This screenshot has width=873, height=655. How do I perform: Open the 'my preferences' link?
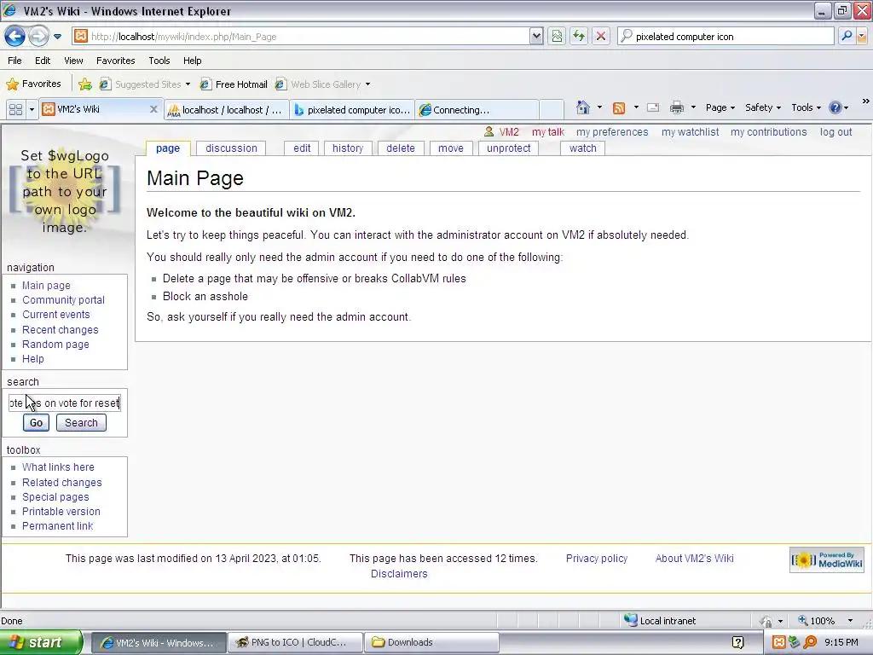612,132
